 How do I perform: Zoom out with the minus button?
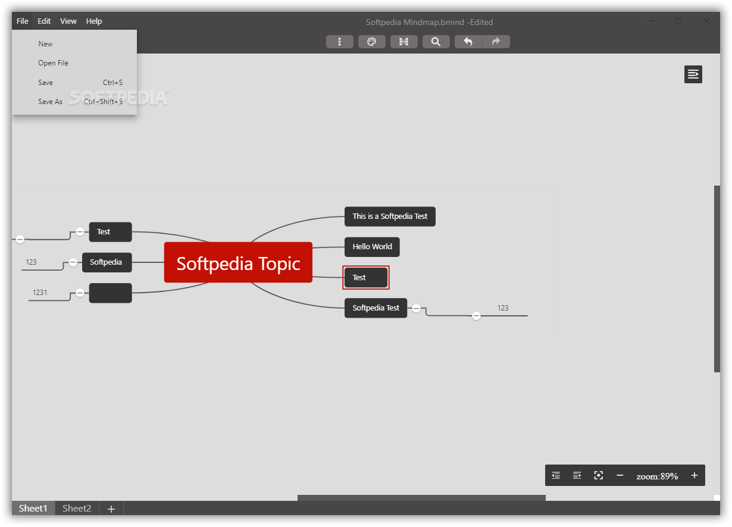point(620,475)
